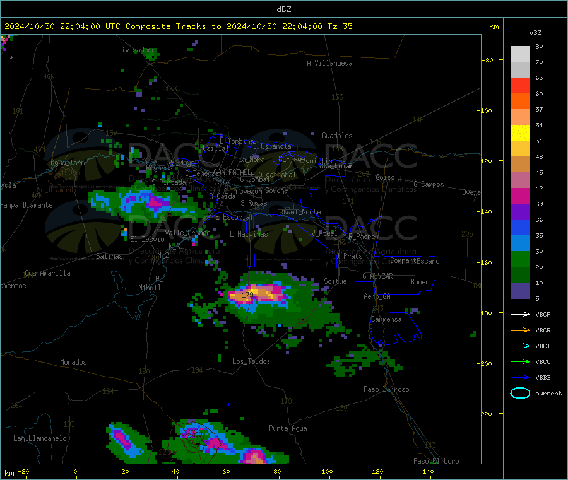The width and height of the screenshot is (568, 480).
Task: Click the 'Valle_Grande' map label
Action: click(x=187, y=232)
